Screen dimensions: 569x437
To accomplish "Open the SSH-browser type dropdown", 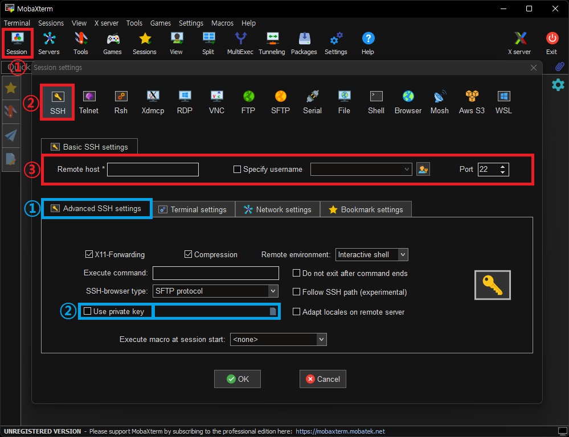I will pos(273,291).
